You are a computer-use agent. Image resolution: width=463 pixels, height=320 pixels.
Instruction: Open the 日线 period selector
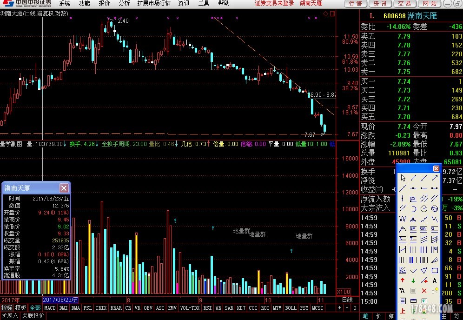coord(347,300)
